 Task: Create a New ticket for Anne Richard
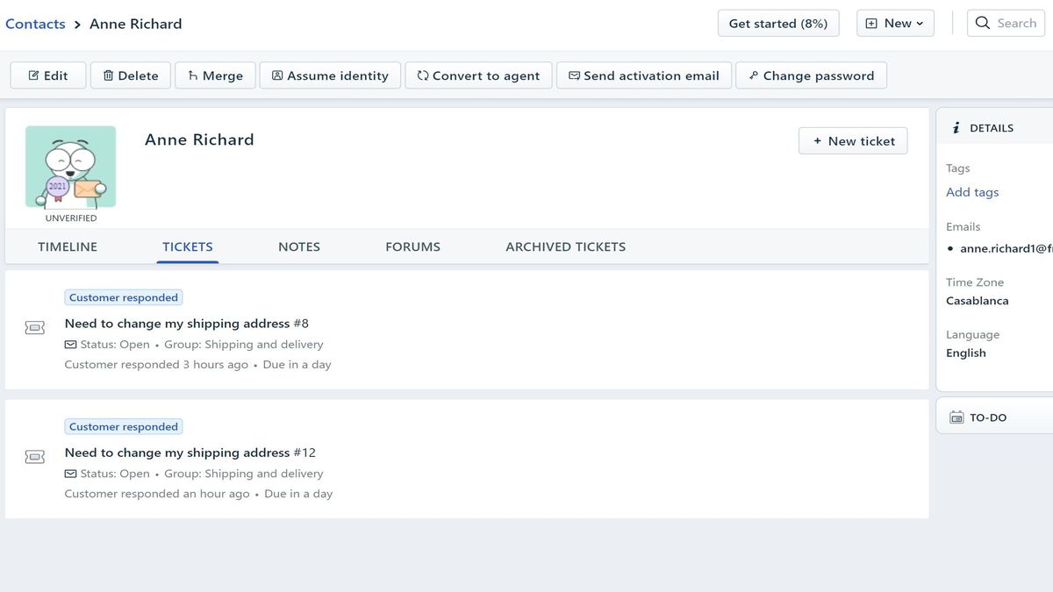853,141
